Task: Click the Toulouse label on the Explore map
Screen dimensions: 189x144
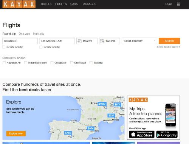Action: (x=91, y=119)
